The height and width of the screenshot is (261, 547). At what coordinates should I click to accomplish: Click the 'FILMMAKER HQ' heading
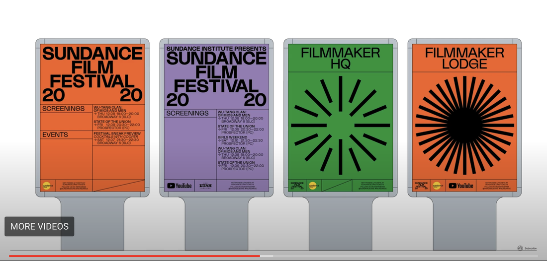[x=341, y=58]
